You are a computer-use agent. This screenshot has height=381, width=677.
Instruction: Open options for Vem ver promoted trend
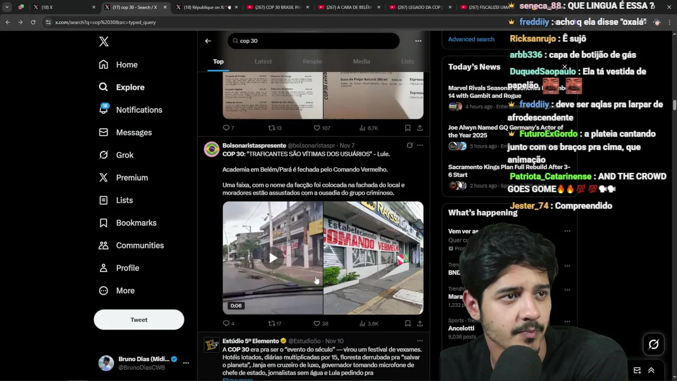[x=567, y=231]
